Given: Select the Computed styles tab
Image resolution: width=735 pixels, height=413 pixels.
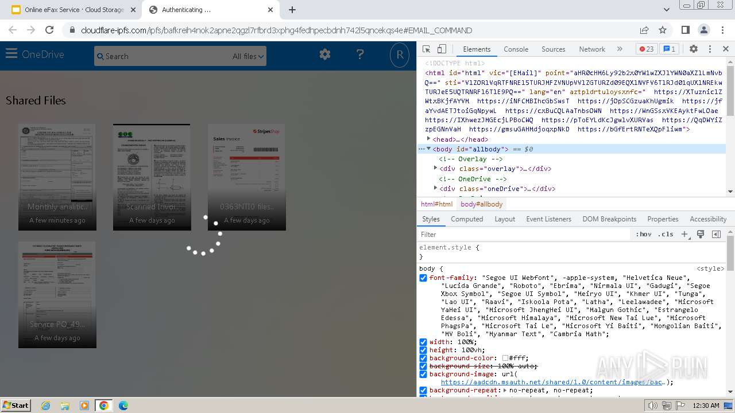Looking at the screenshot, I should click(467, 219).
